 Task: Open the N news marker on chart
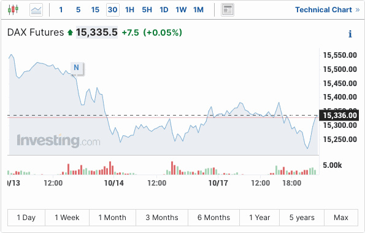[76, 68]
